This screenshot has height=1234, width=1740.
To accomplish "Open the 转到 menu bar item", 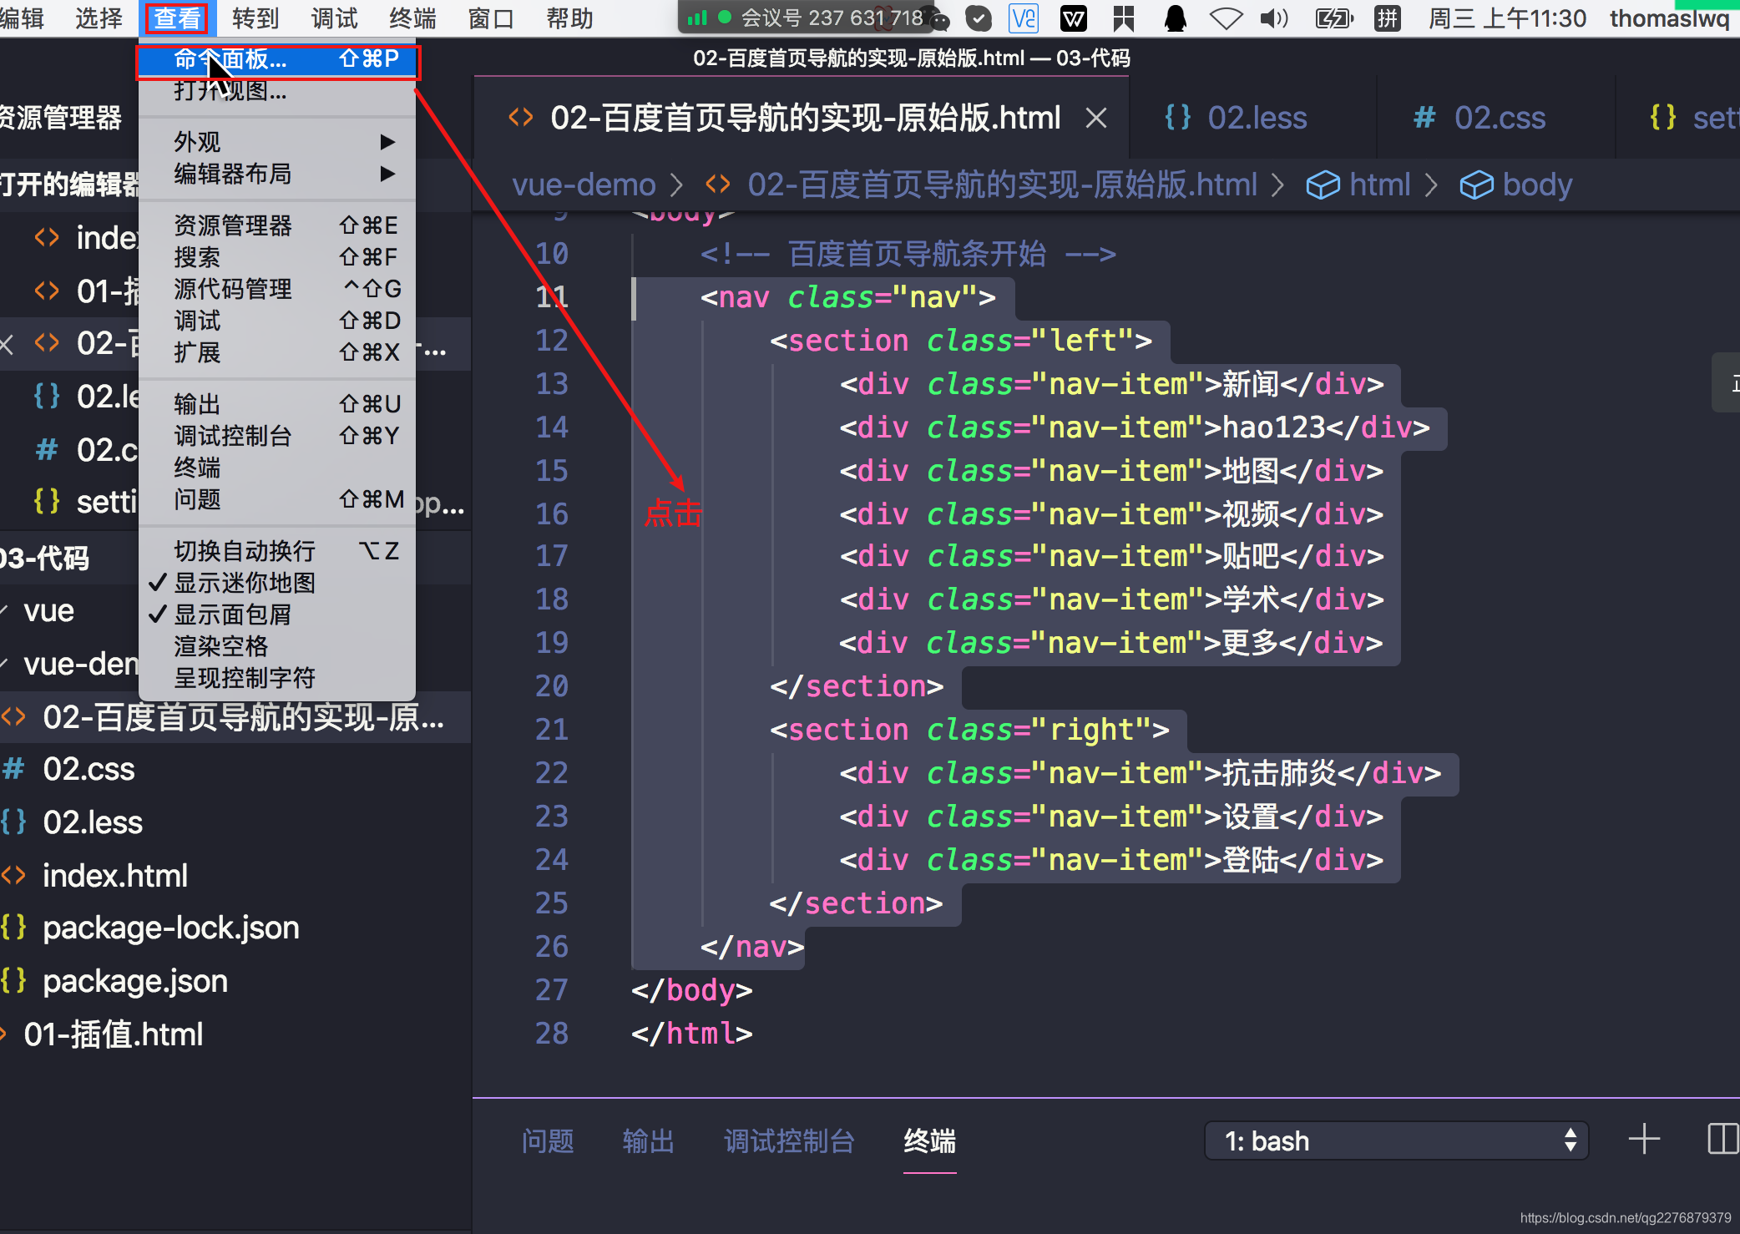I will (x=255, y=18).
